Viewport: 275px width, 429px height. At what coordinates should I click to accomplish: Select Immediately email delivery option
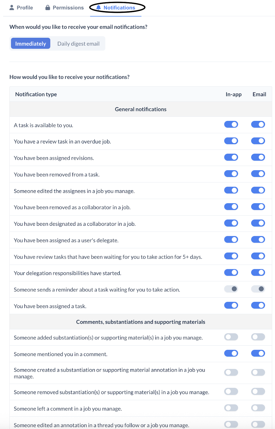[x=31, y=43]
